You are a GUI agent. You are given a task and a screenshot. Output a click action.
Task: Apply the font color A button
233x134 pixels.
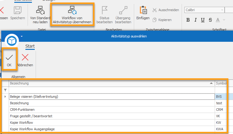tap(218, 20)
